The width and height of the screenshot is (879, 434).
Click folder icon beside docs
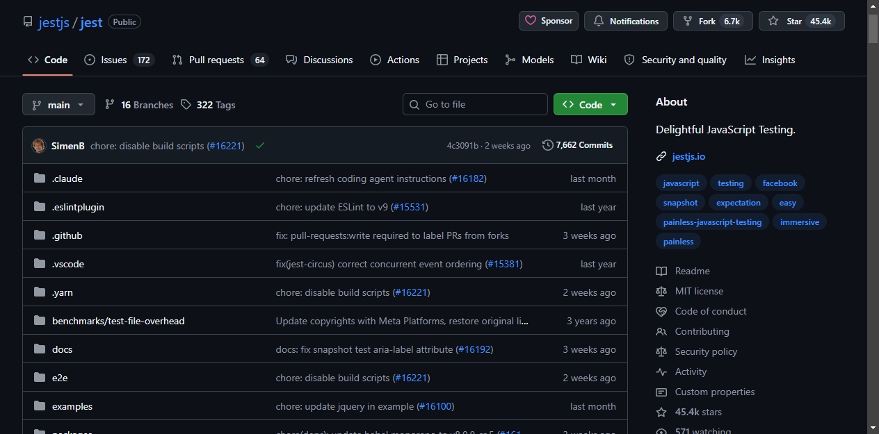[40, 349]
